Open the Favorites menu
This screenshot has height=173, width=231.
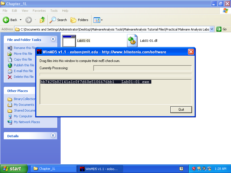39,11
